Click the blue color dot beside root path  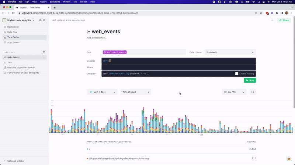(87, 149)
